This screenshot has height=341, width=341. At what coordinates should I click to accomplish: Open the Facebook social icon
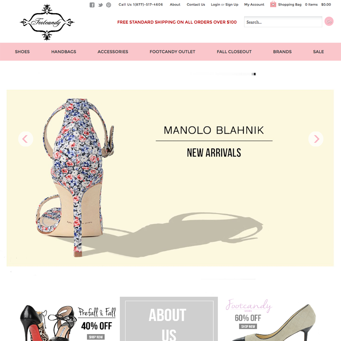click(x=92, y=5)
